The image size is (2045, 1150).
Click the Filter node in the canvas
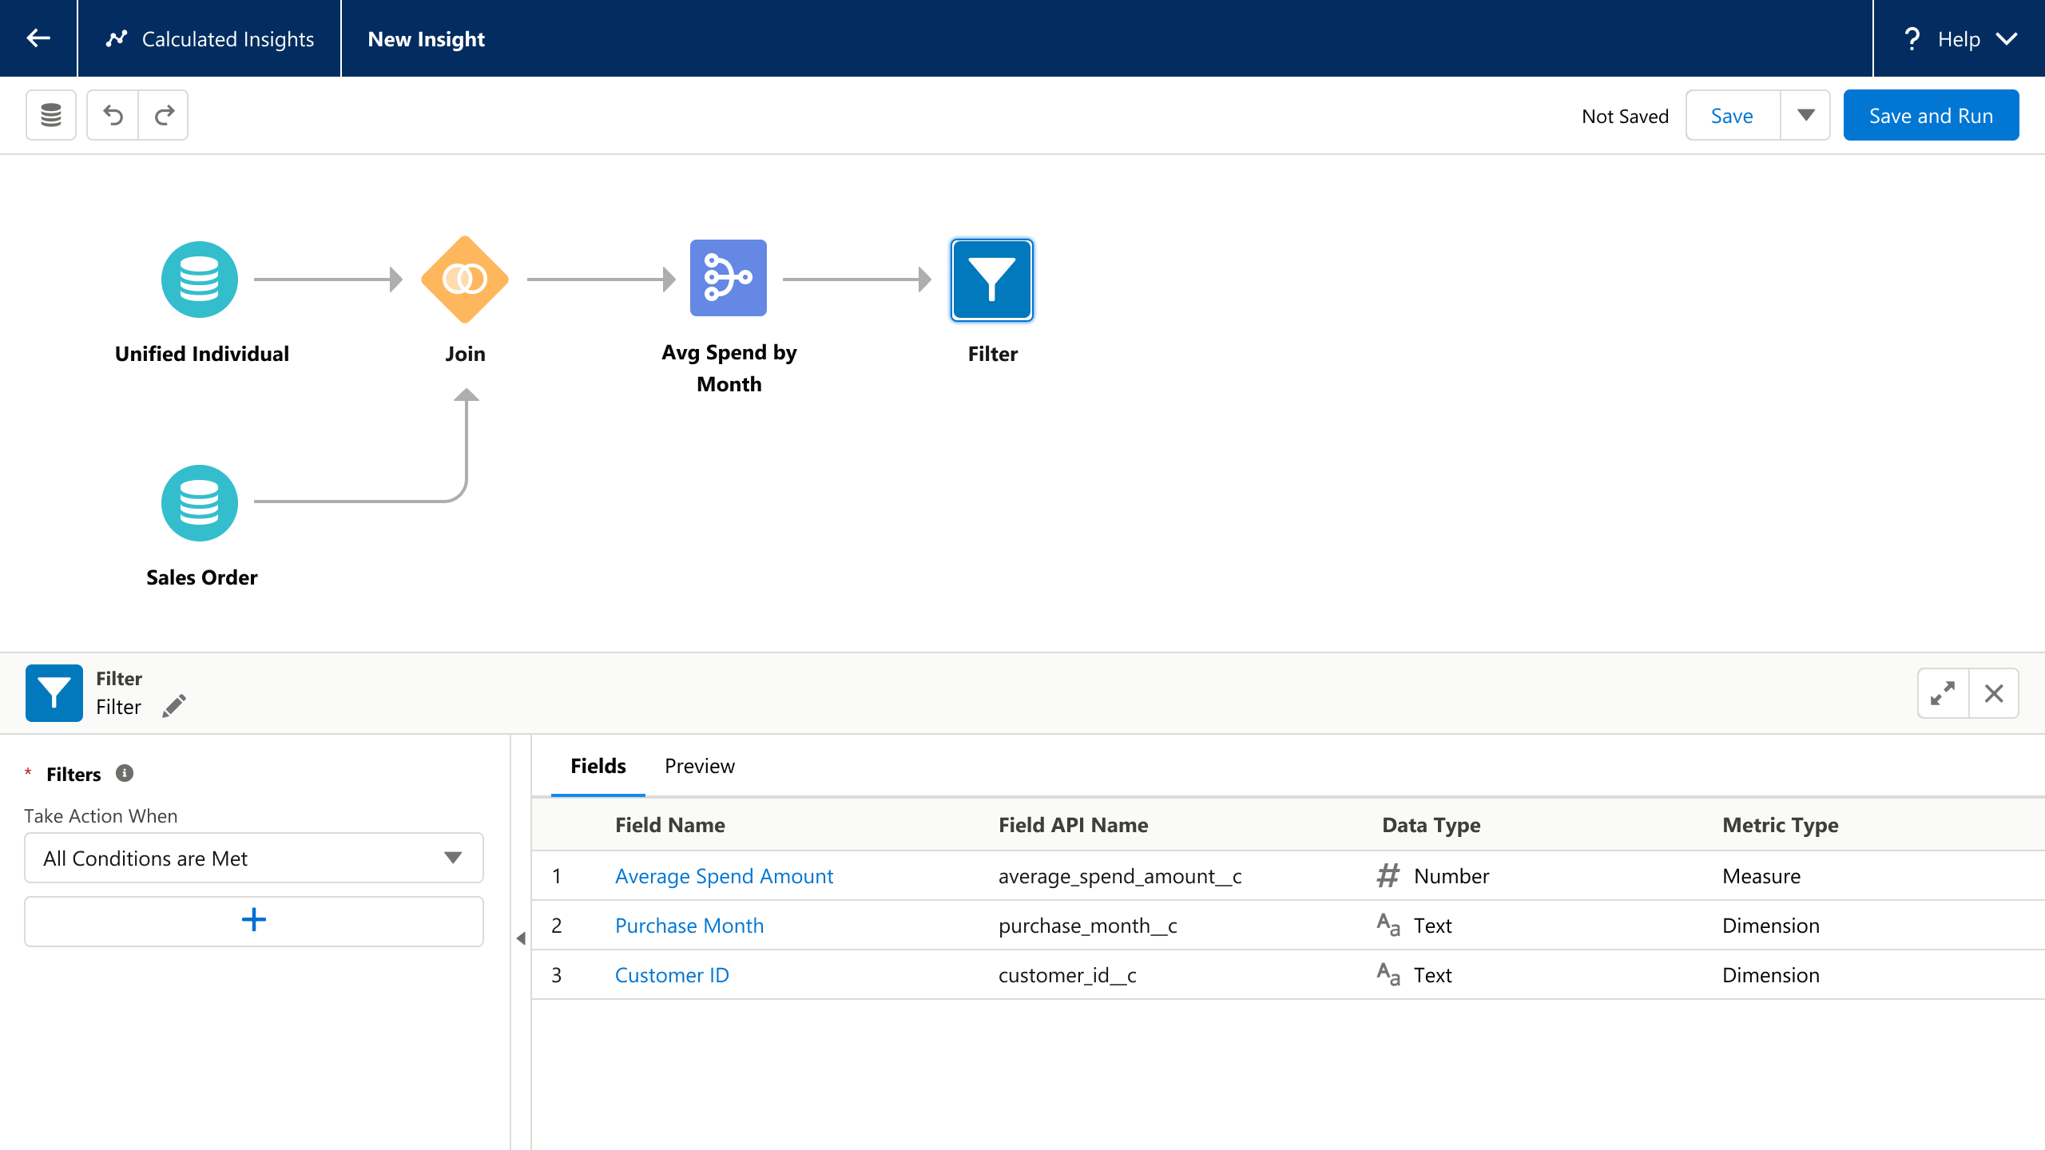point(991,280)
